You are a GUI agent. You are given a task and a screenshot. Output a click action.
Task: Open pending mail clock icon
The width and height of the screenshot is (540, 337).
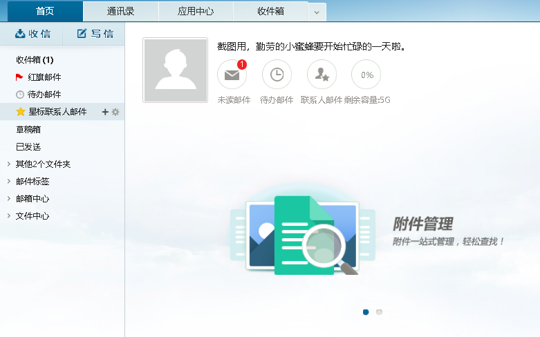coord(277,75)
